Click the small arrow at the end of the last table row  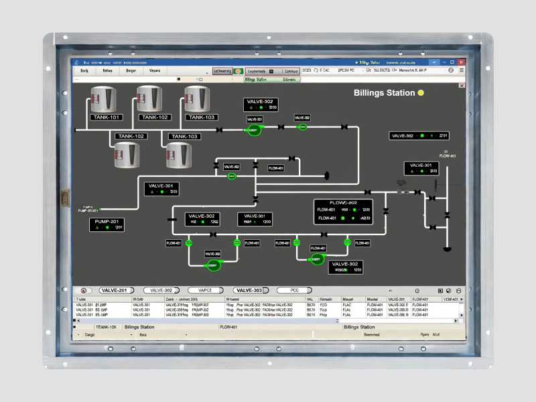click(462, 315)
